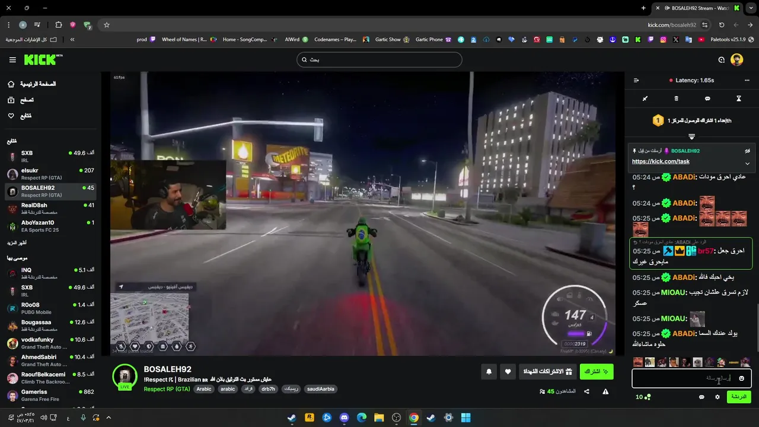The width and height of the screenshot is (759, 427).
Task: Click the speech bubble chat mode icon
Action: (x=707, y=98)
